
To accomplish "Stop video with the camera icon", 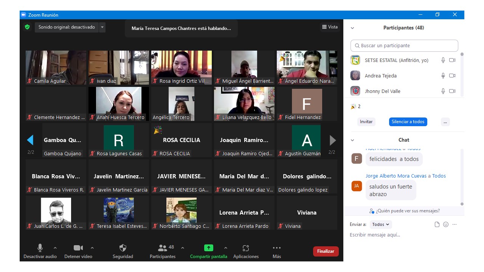I will coord(78,248).
